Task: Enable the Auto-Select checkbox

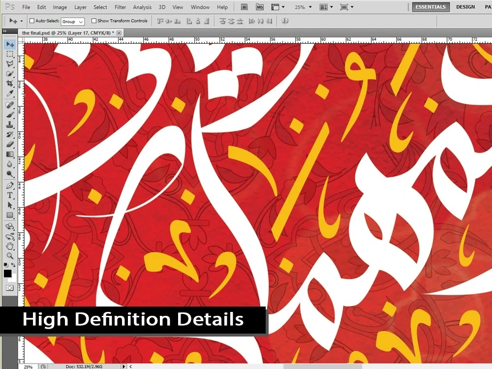Action: pyautogui.click(x=31, y=21)
